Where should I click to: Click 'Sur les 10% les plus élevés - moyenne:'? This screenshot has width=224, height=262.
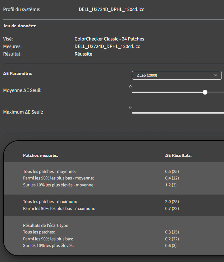[x=59, y=185]
